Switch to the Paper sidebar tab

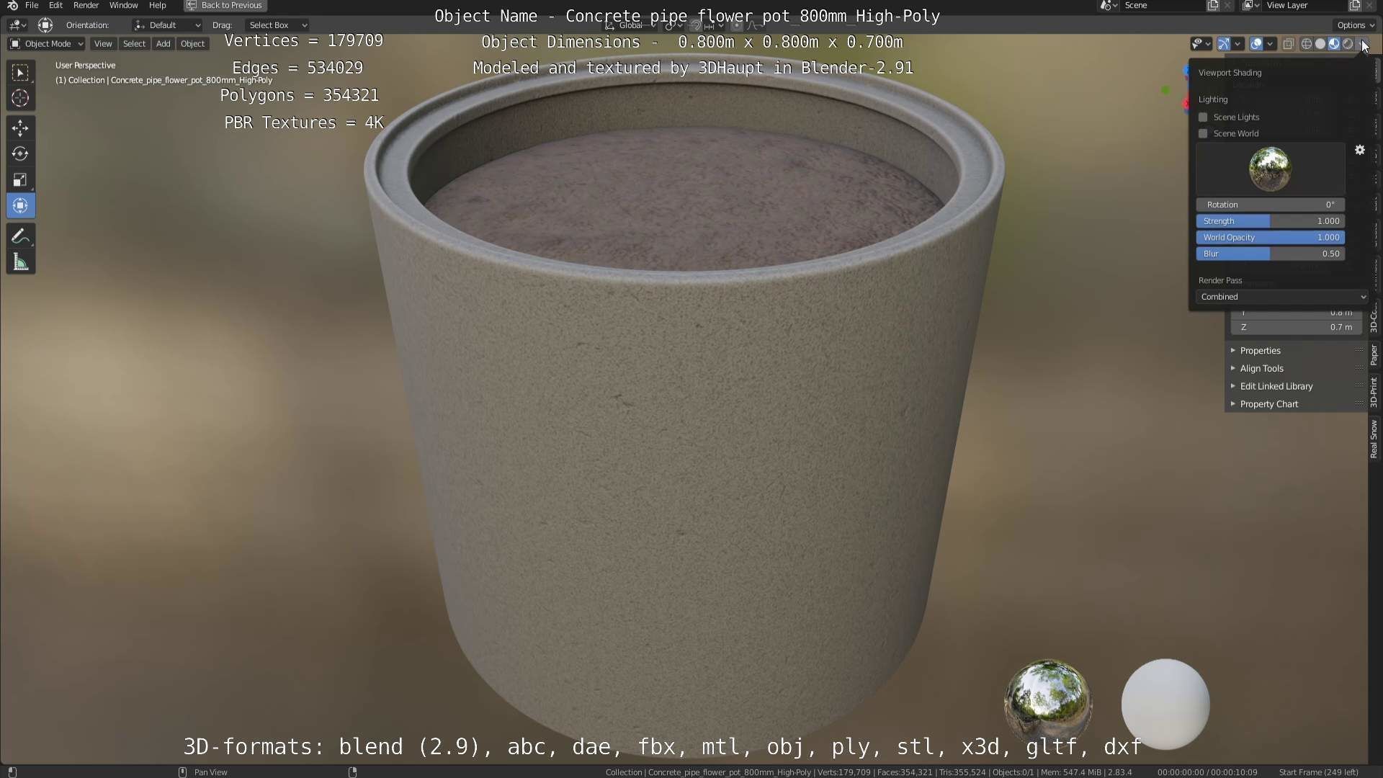pos(1374,355)
